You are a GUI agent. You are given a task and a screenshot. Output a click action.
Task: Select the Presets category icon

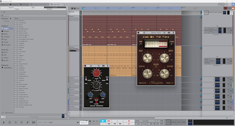pyautogui.click(x=2, y=31)
